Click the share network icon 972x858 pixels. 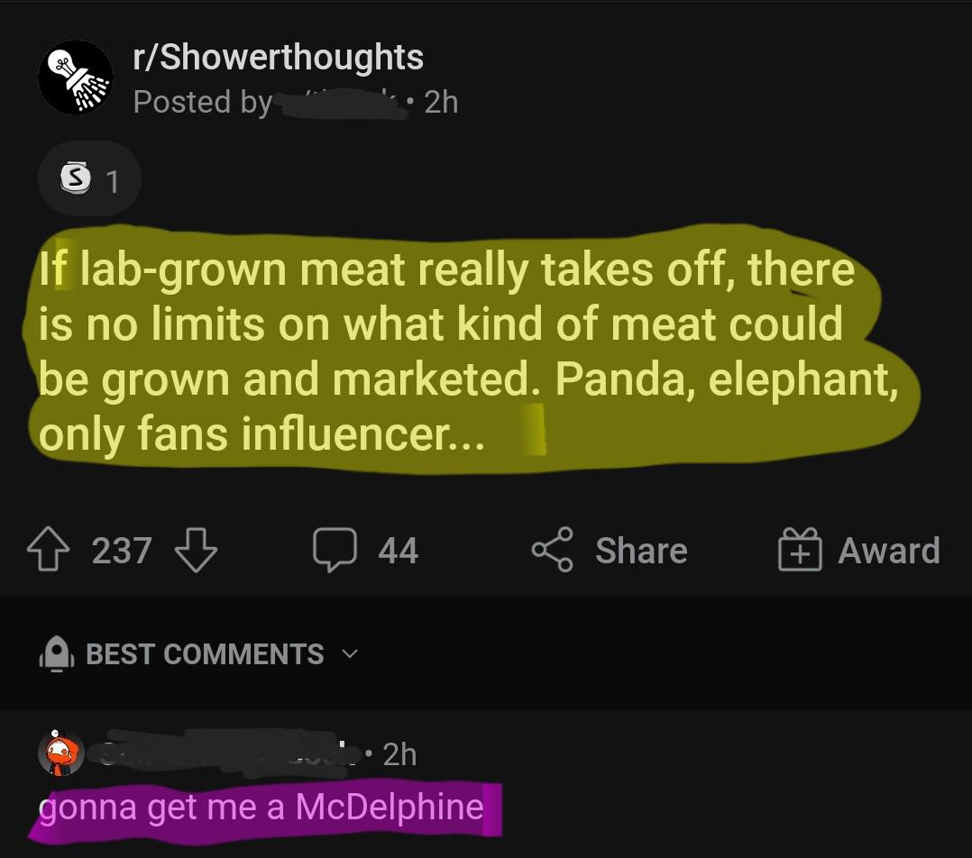coord(553,551)
